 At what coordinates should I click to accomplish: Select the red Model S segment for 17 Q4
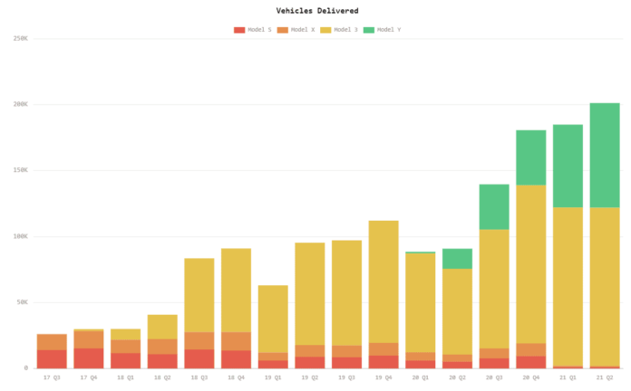(x=89, y=358)
